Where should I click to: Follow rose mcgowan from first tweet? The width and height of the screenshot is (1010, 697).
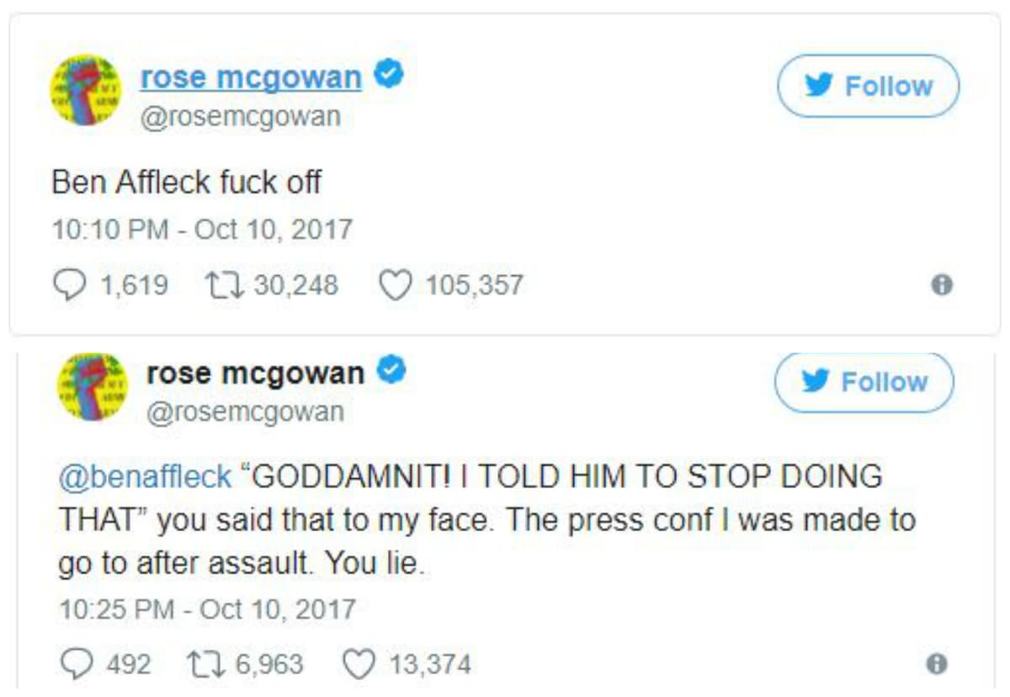(x=868, y=86)
